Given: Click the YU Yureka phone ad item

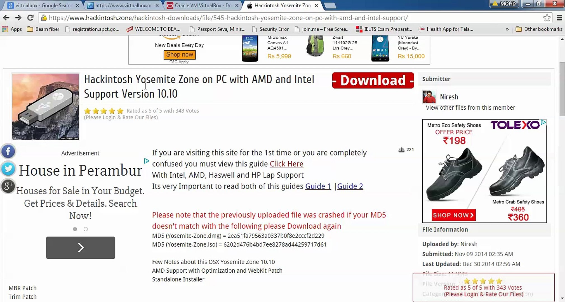Looking at the screenshot, I should coord(398,48).
